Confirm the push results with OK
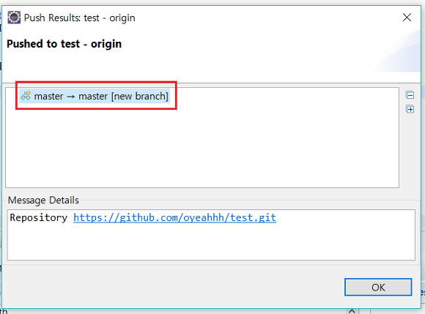Viewport: 425px width, 314px height. click(378, 287)
